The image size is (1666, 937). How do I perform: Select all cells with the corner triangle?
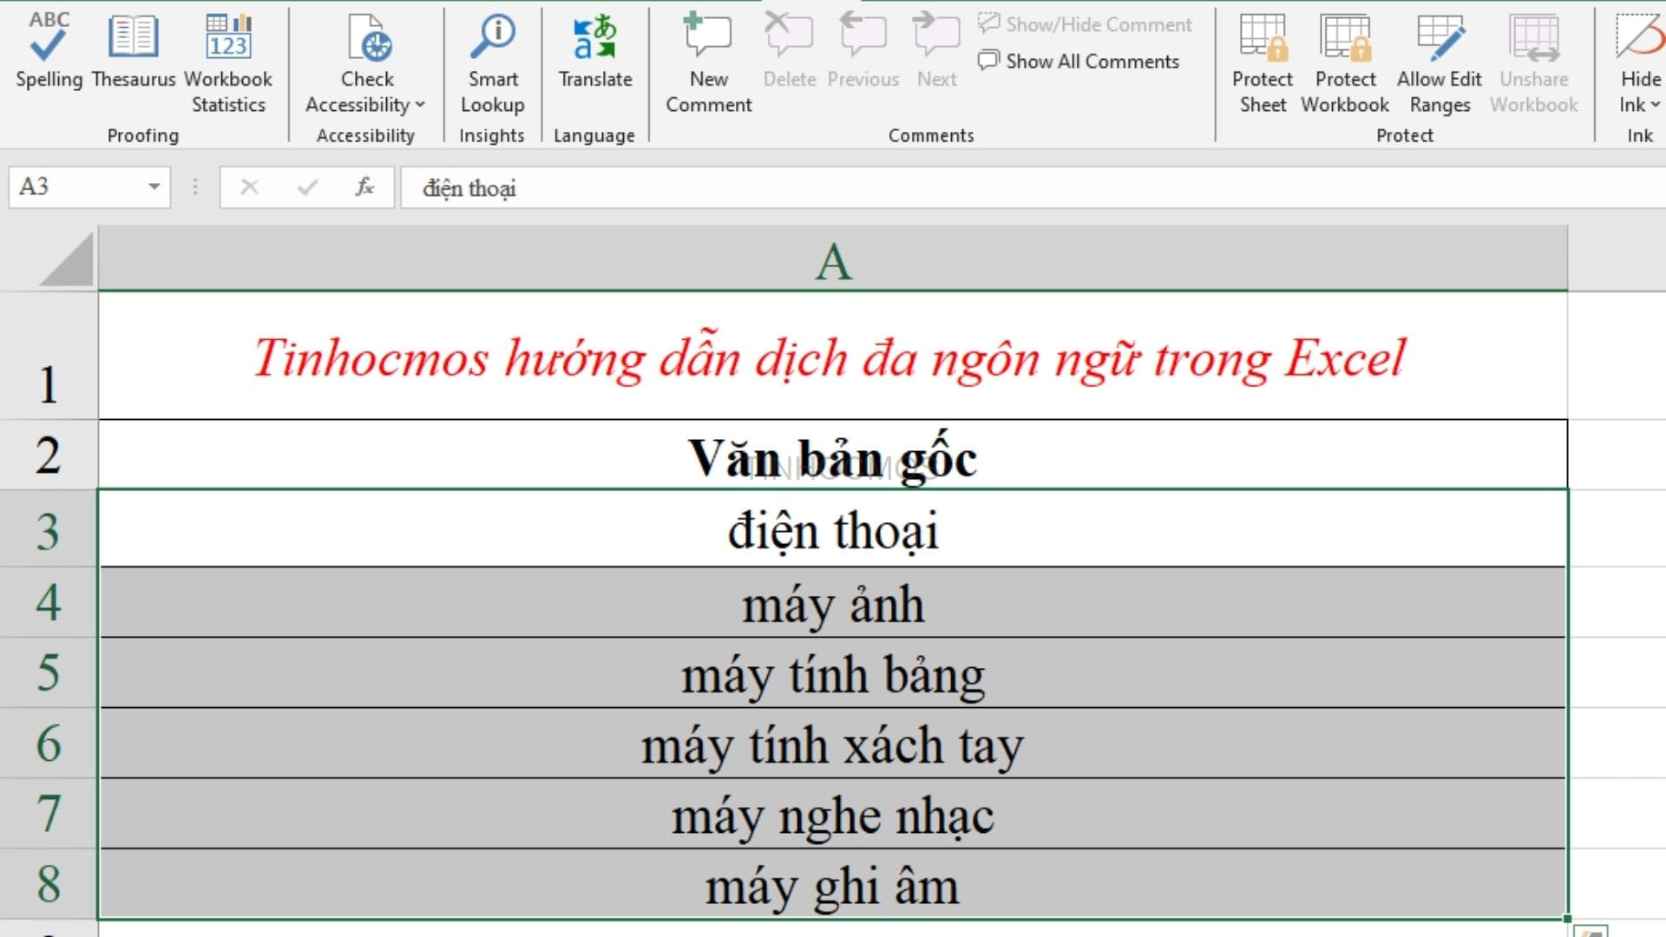coord(66,259)
